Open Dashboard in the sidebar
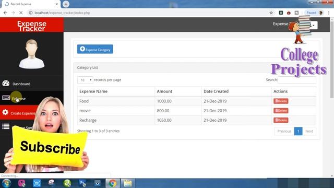Viewport: 334px width, 188px height. (x=31, y=84)
